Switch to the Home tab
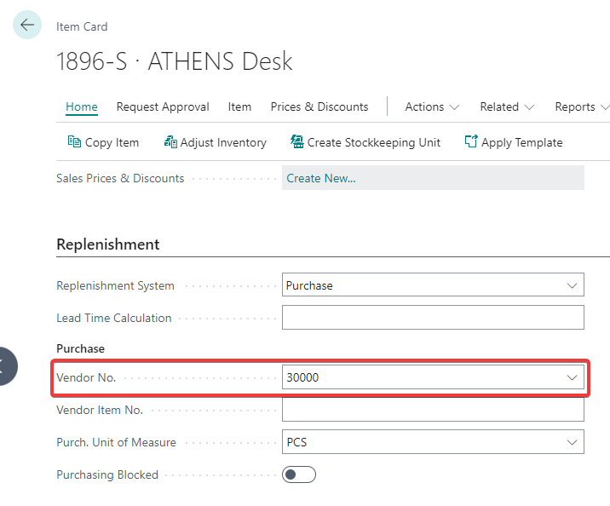This screenshot has width=610, height=506. click(x=82, y=106)
